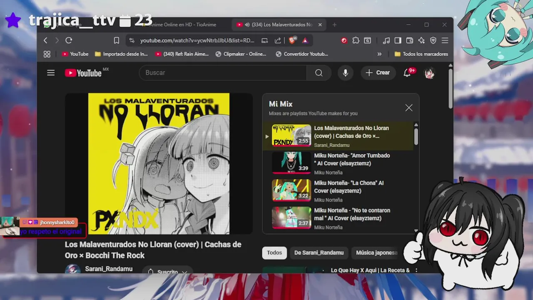Click the share icon in address bar
Image resolution: width=533 pixels, height=300 pixels.
(278, 40)
